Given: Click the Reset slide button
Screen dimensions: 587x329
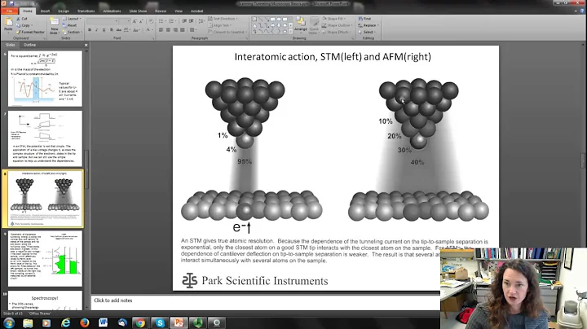Looking at the screenshot, I should [69, 25].
